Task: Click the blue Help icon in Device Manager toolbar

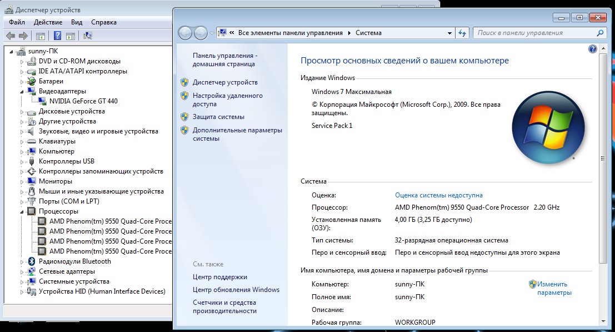Action: 57,36
